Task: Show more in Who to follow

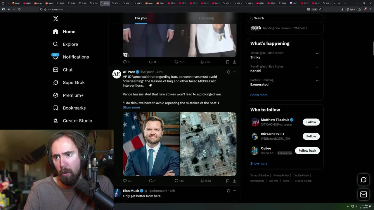Action: tap(259, 163)
